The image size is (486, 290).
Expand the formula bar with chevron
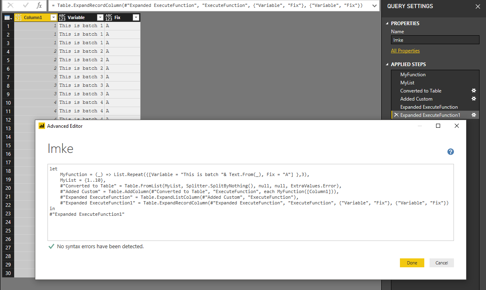(x=374, y=6)
